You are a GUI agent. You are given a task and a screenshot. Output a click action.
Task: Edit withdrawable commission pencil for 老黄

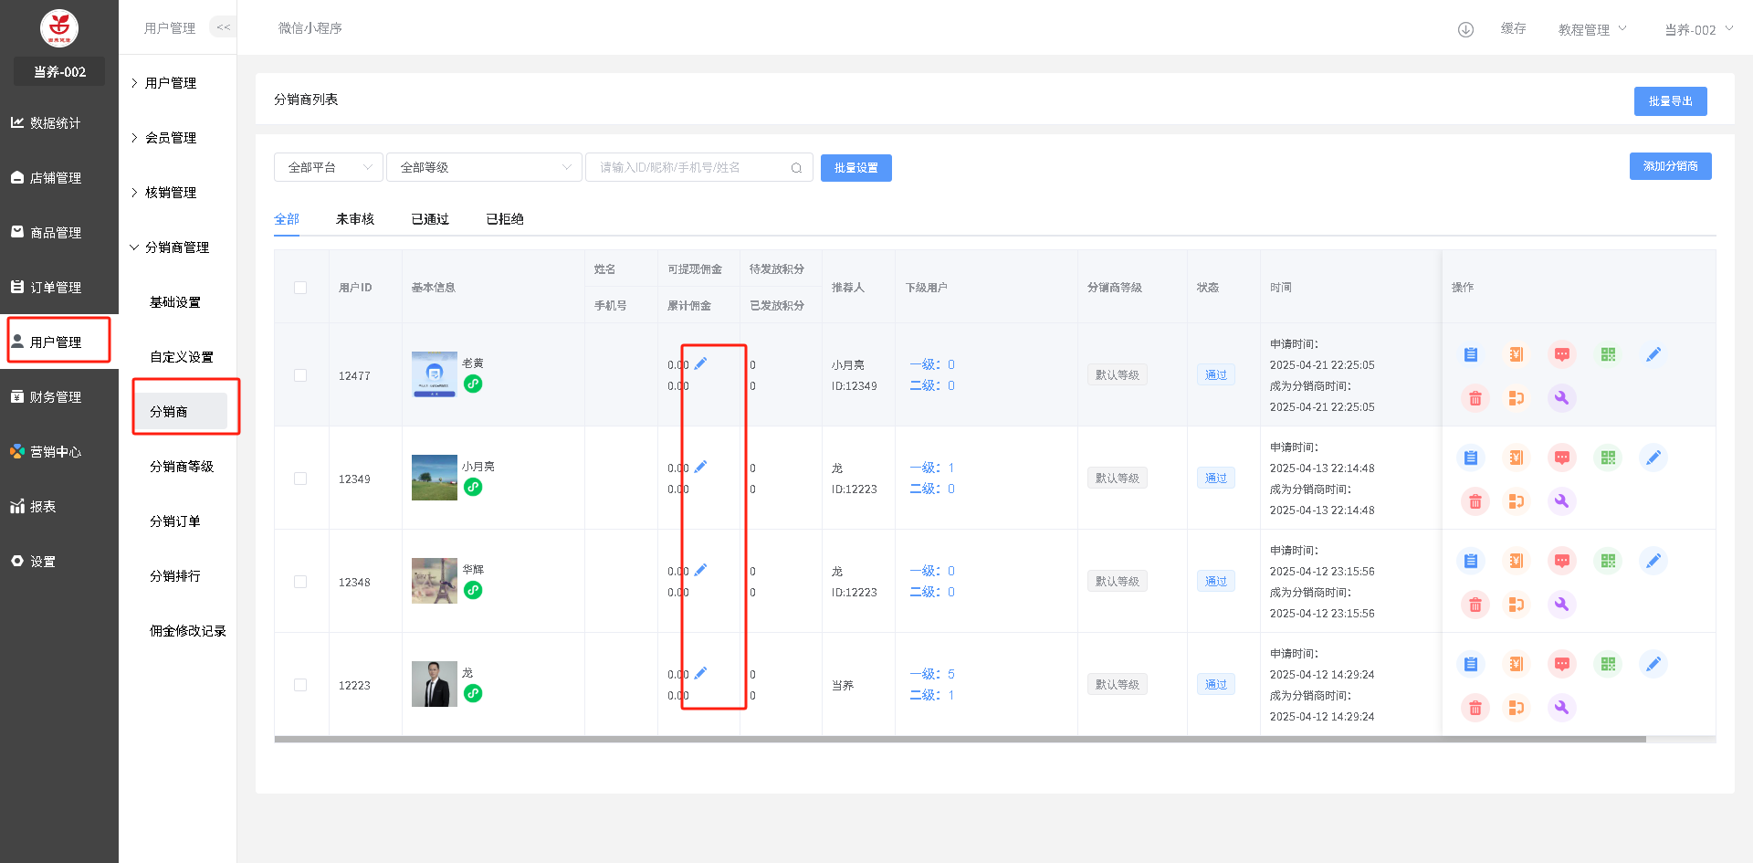click(x=700, y=363)
